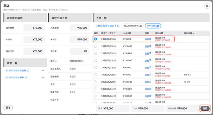The height and width of the screenshot is (115, 213).
Task: Select radio for ¥110,000 payment row
Action: point(96,89)
